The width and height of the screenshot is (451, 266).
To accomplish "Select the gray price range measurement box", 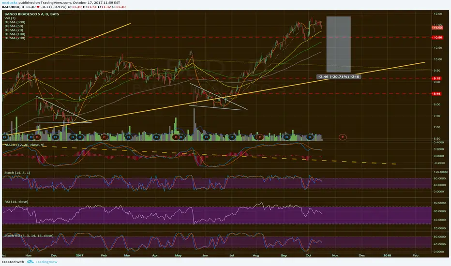I will (339, 44).
